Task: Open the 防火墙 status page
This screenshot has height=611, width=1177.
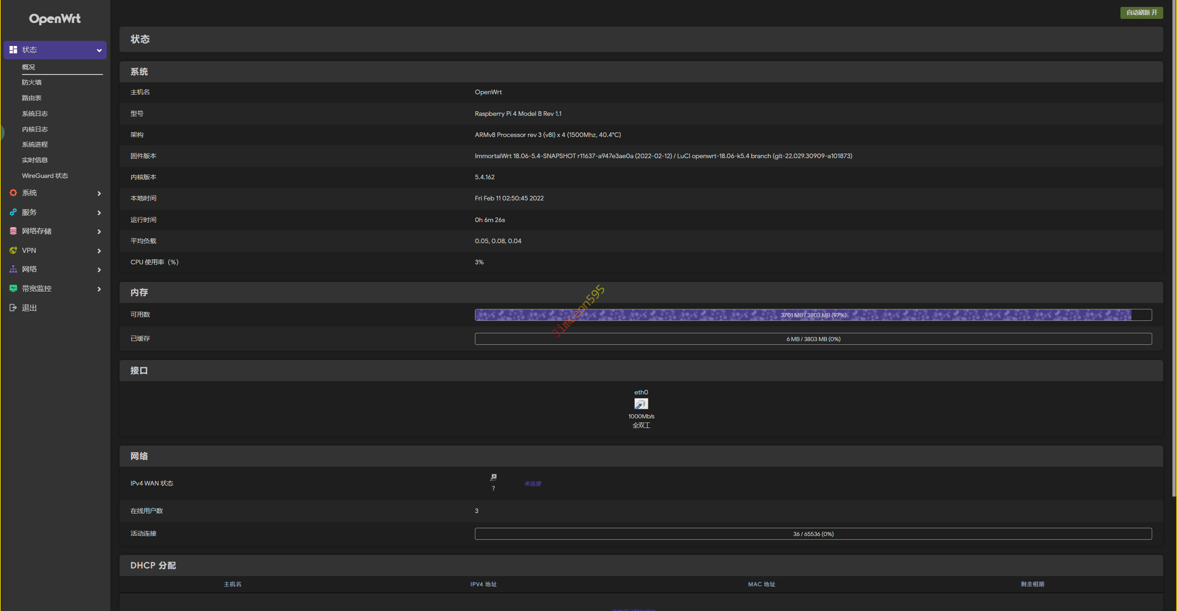Action: click(32, 82)
